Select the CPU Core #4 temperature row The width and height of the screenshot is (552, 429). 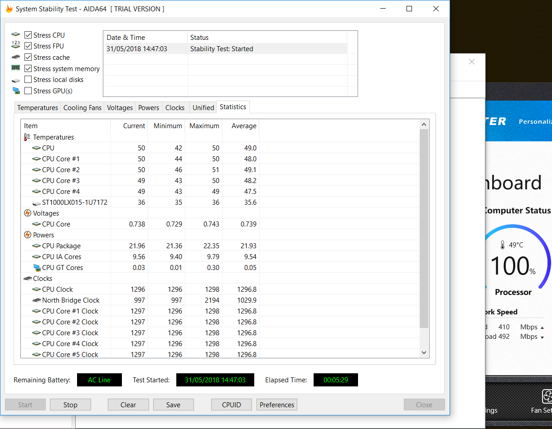coord(220,192)
